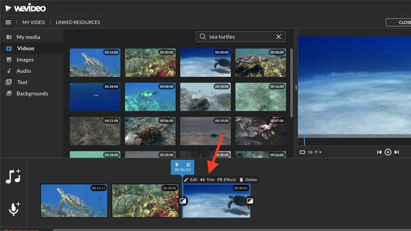The image size is (411, 231).
Task: Click the 00:46:13 playhead timecode
Action: (183, 170)
